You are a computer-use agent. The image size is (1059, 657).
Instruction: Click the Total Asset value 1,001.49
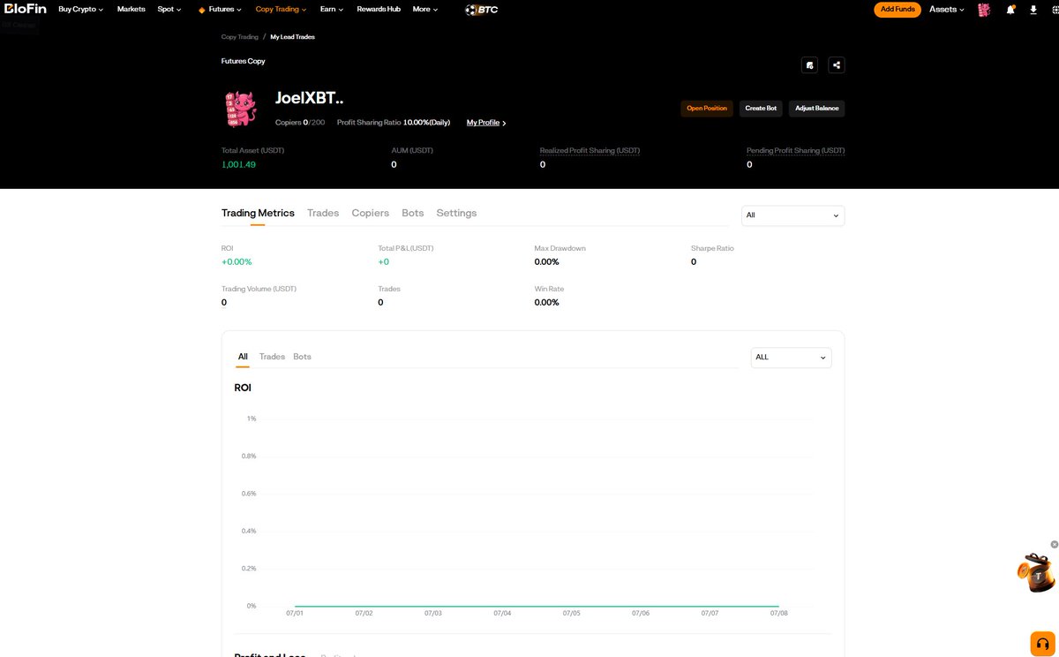pos(238,164)
